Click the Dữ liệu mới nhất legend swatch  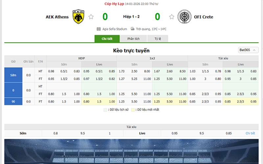133,110
